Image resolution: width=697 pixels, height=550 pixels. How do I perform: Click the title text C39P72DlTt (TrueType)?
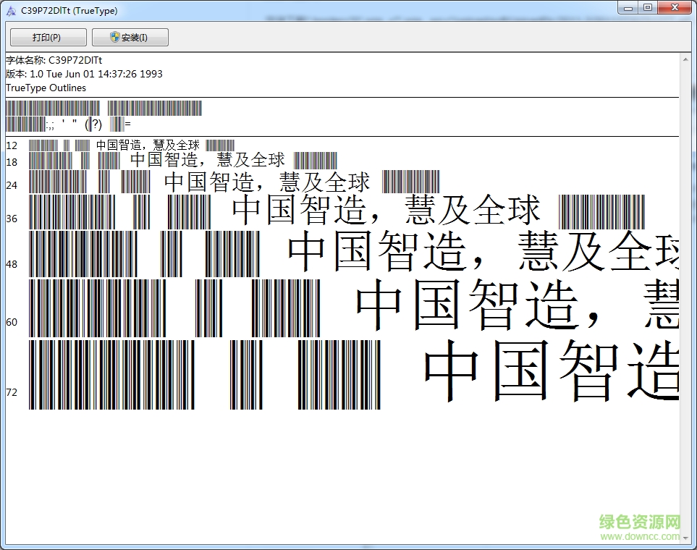pyautogui.click(x=69, y=11)
